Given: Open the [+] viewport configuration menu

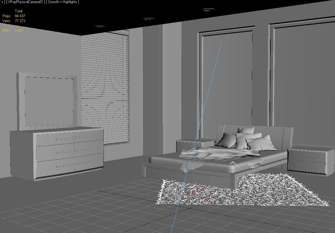Looking at the screenshot, I should [x=2, y=2].
